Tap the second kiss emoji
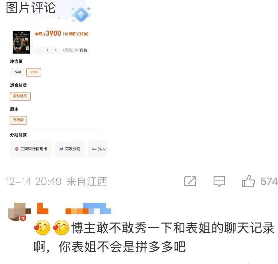The height and width of the screenshot is (264, 278). 61,227
